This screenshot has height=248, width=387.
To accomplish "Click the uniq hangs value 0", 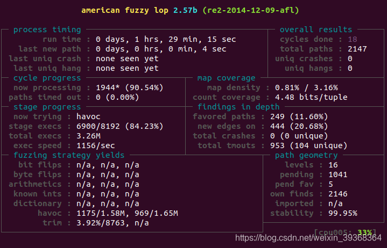I will pyautogui.click(x=350, y=68).
